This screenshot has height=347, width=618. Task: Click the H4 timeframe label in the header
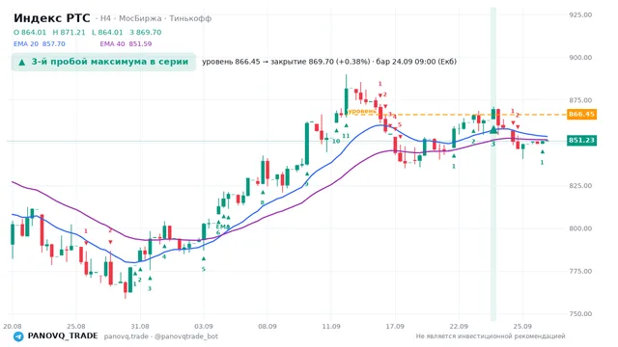[105, 18]
